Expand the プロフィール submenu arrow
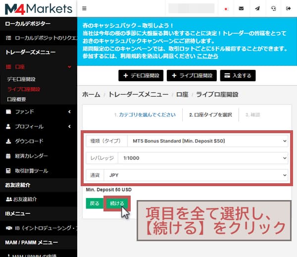 [x=69, y=126]
